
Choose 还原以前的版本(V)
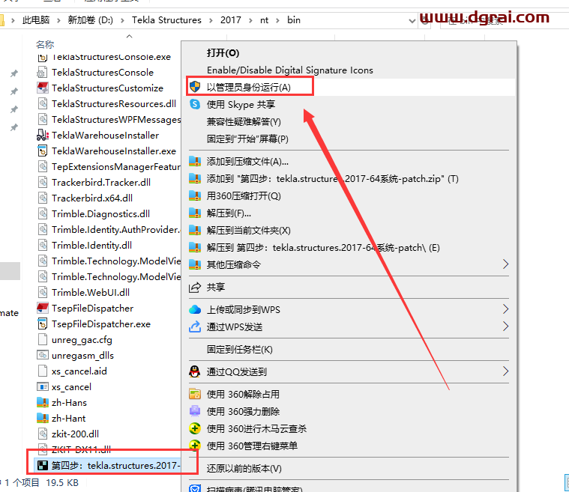tap(244, 469)
